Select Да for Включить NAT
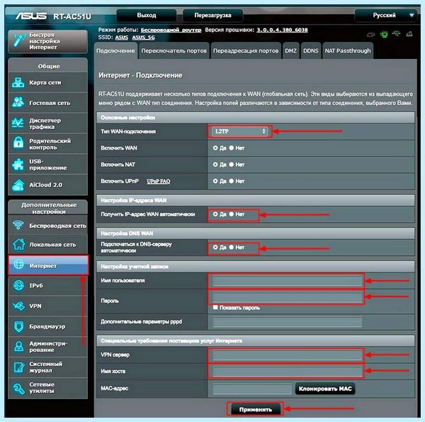Screen dimensions: 425x422 [x=215, y=165]
